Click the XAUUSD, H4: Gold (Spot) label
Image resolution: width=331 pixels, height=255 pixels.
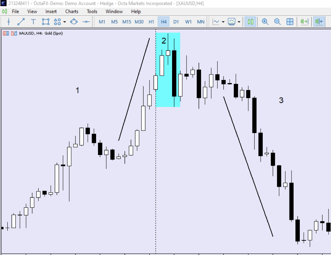[41, 33]
